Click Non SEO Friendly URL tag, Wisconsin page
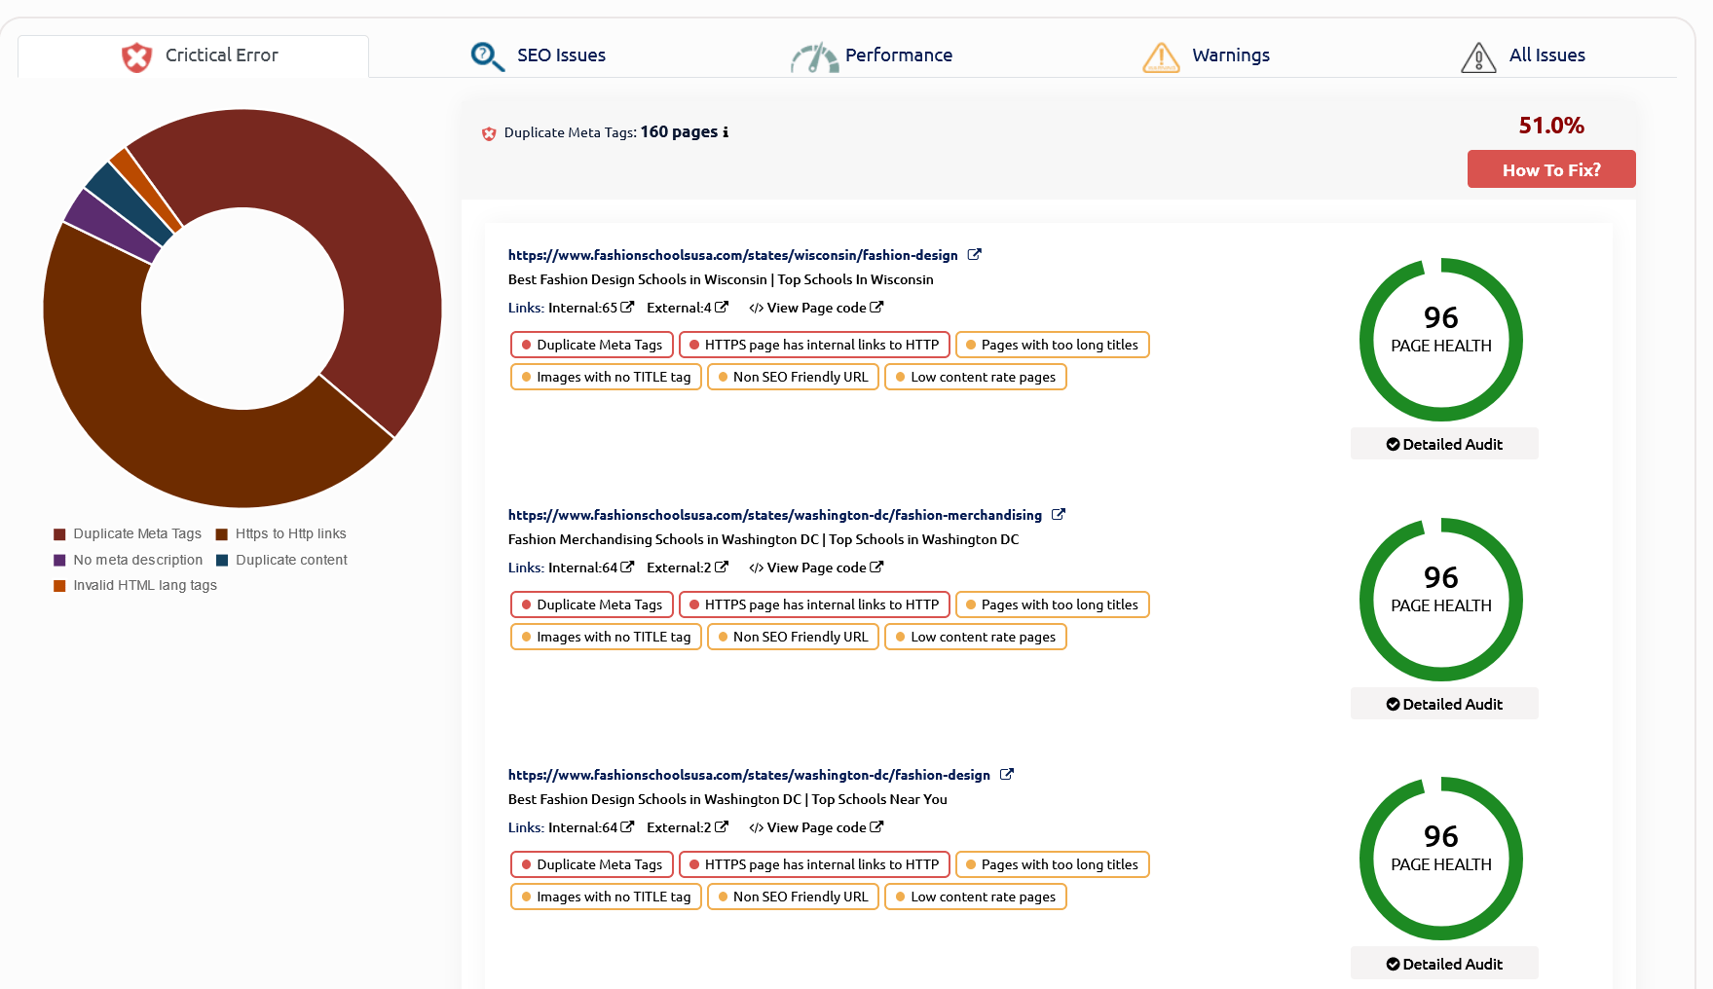The height and width of the screenshot is (989, 1713). 793,377
